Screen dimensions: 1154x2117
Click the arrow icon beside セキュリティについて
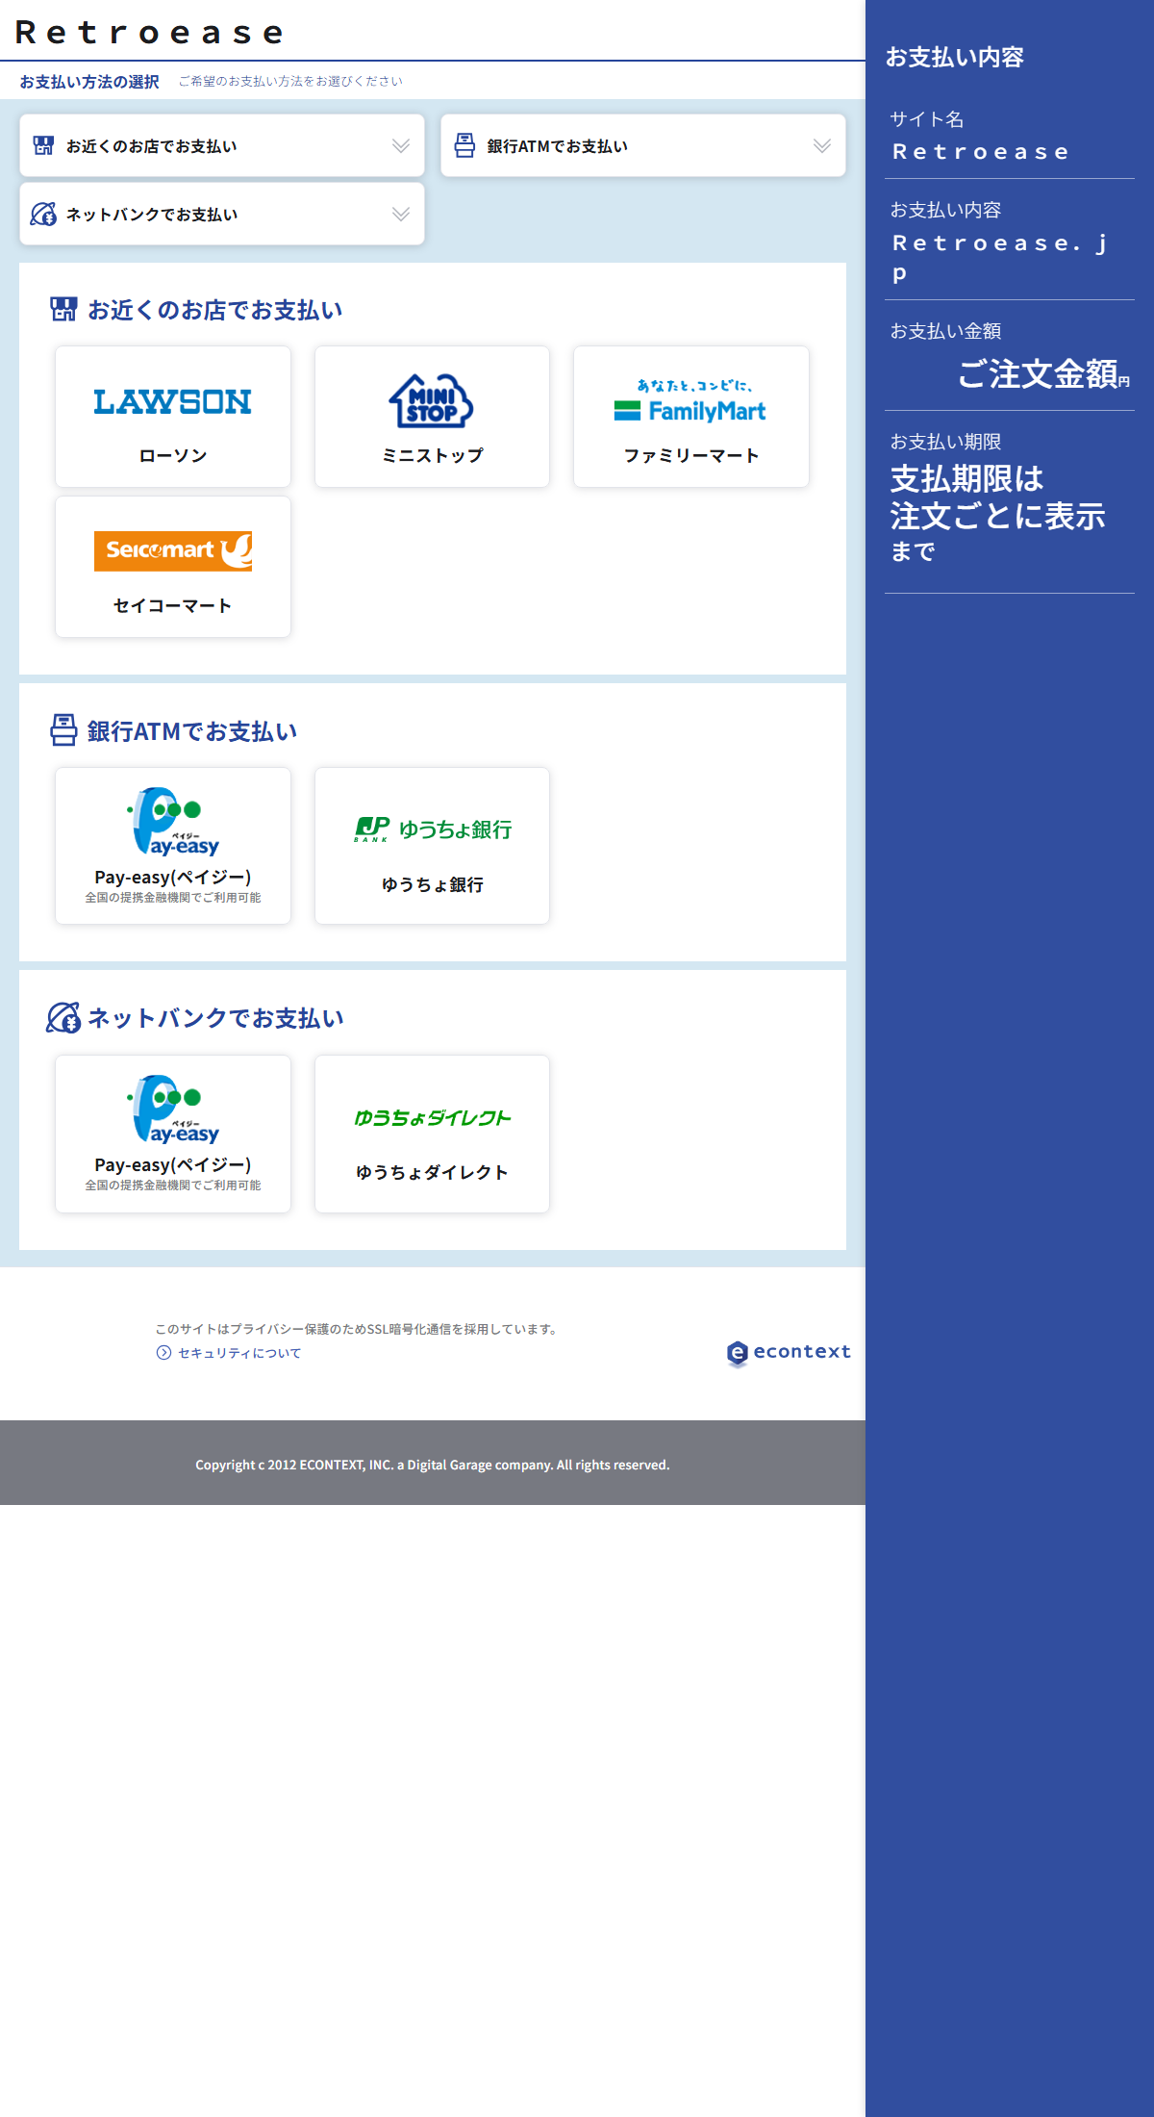163,1353
